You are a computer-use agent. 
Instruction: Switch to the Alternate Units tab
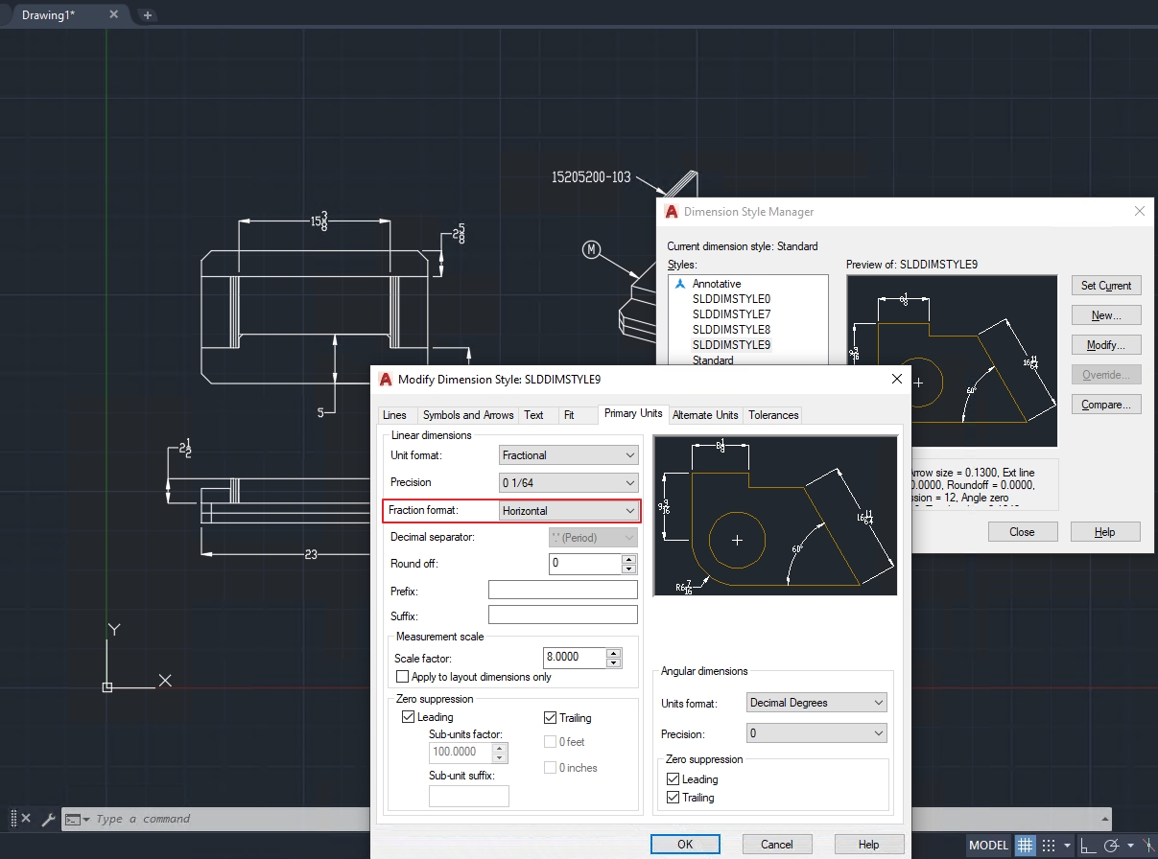tap(705, 414)
